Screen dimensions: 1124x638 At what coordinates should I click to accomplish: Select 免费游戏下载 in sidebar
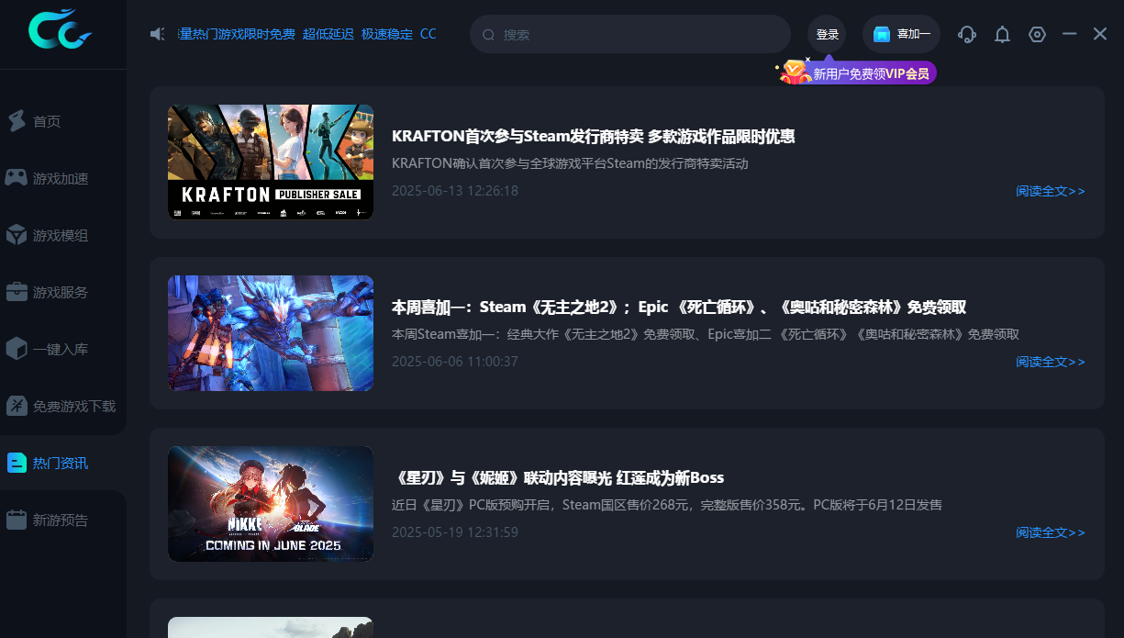[73, 406]
